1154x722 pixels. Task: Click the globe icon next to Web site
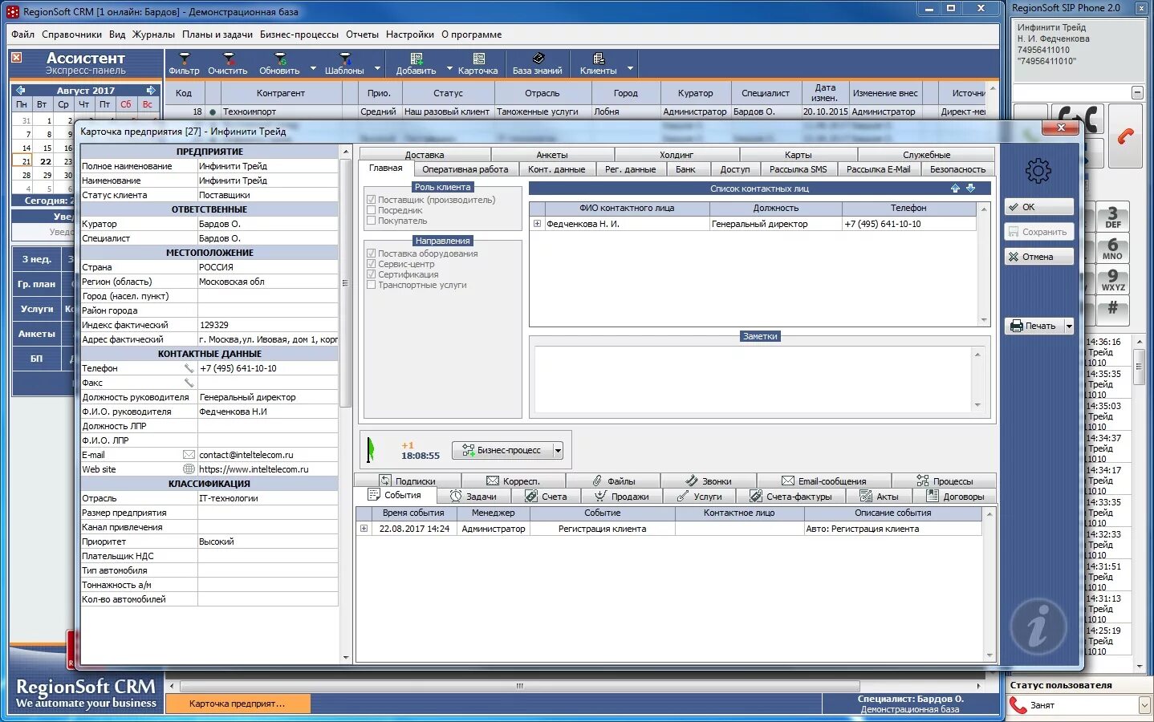[189, 469]
